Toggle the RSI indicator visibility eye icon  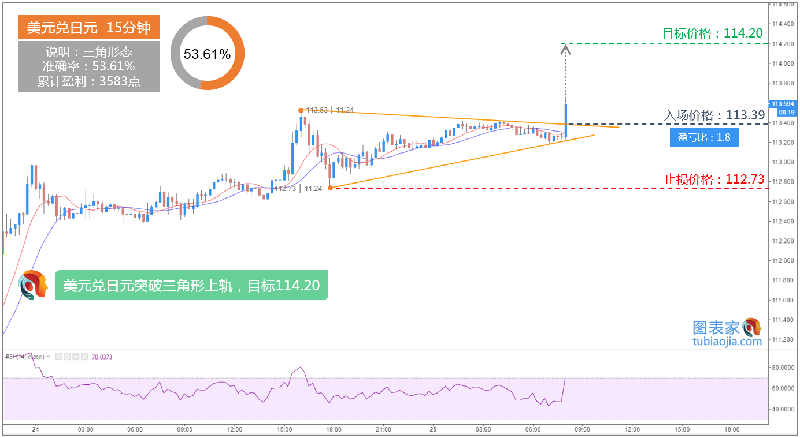coord(59,357)
